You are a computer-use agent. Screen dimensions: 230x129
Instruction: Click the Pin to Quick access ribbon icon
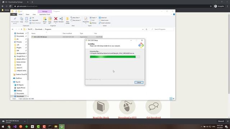click(15, 20)
